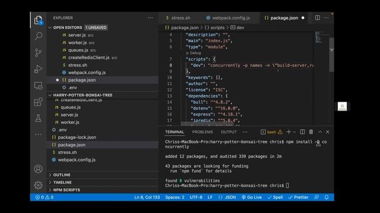Open Remote Explorer icon in activity bar
This screenshot has height=213, width=380.
(x=38, y=85)
